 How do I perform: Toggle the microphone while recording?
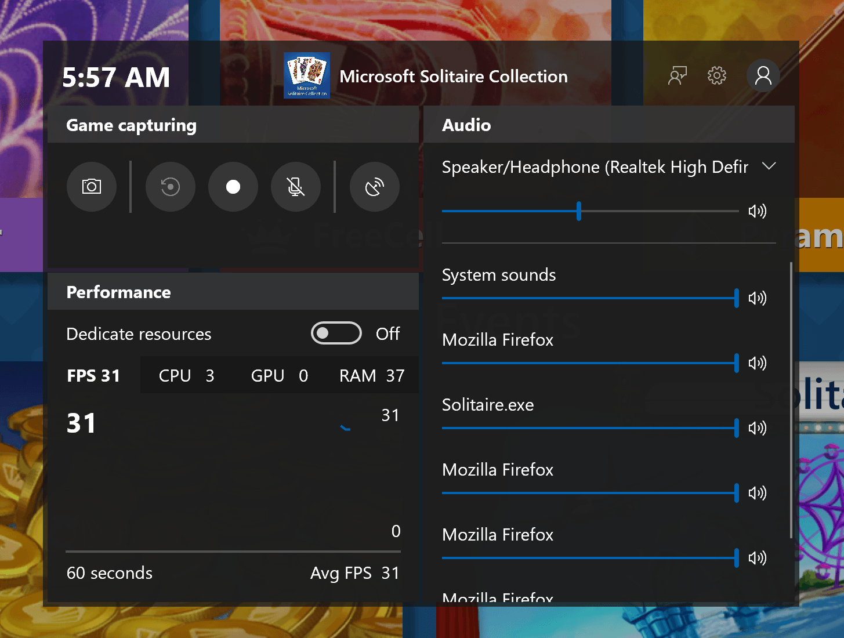[x=296, y=187]
